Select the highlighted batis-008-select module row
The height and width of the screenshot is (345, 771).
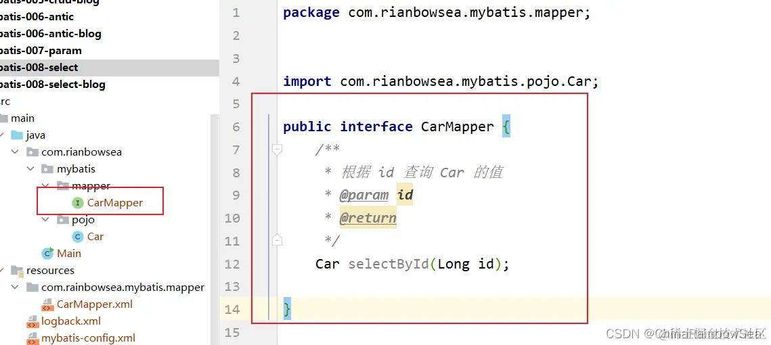(x=109, y=68)
